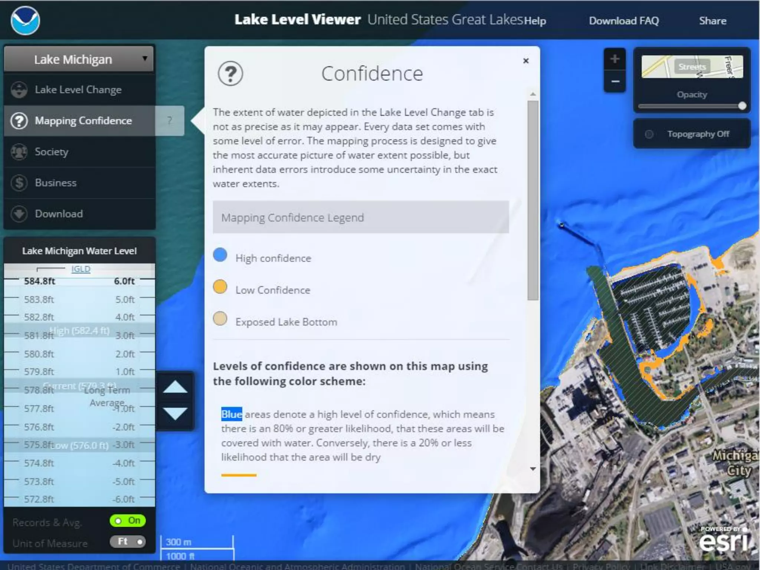Viewport: 760px width, 570px height.
Task: Click the Download arrow icon in sidebar
Action: [x=19, y=214]
